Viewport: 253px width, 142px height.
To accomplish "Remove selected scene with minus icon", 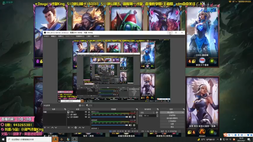I will point(48,127).
